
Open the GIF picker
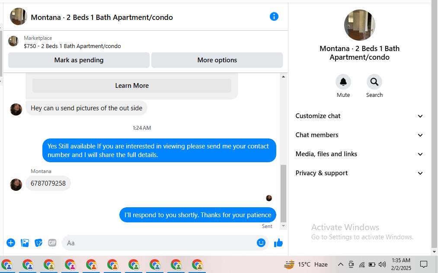click(x=52, y=243)
